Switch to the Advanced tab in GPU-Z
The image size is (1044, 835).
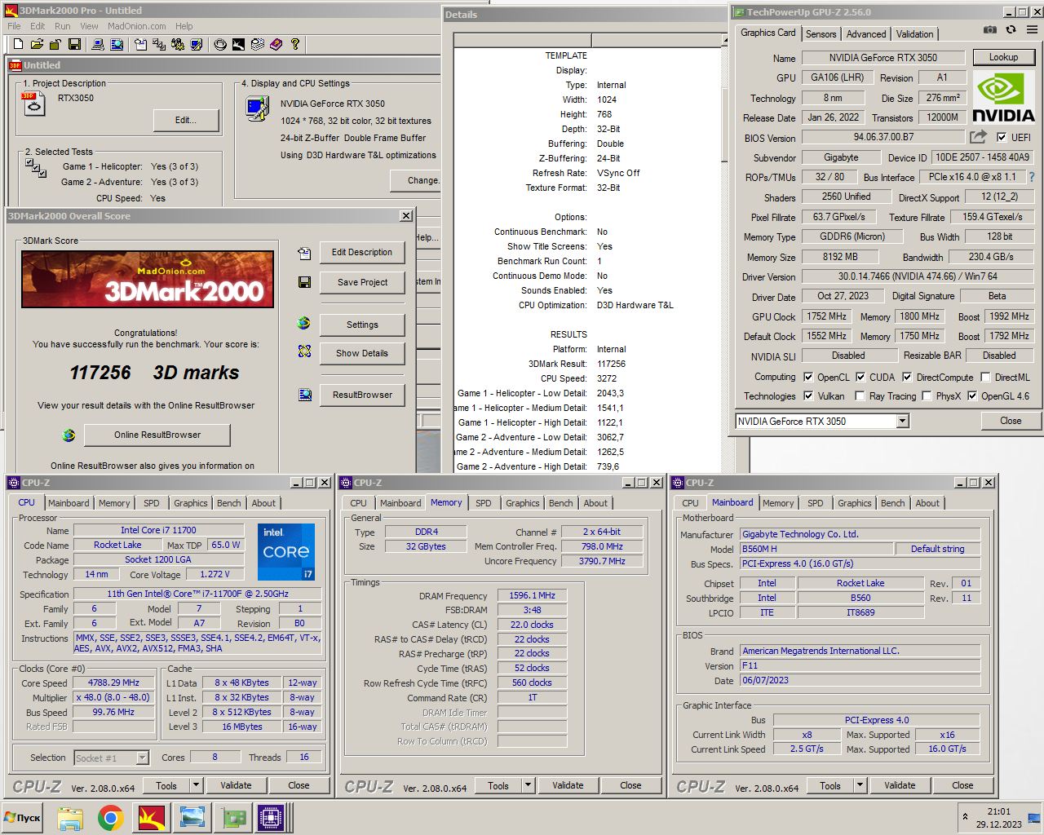pyautogui.click(x=866, y=33)
